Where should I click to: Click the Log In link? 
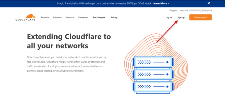(x=169, y=18)
